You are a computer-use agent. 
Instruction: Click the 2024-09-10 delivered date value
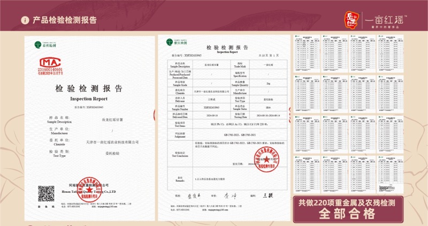click(x=211, y=115)
